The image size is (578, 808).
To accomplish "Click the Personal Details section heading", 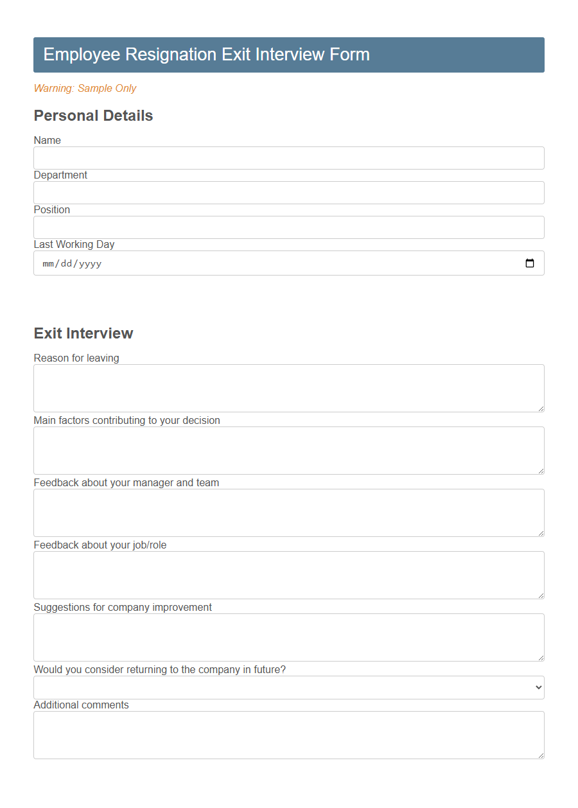I will click(93, 116).
